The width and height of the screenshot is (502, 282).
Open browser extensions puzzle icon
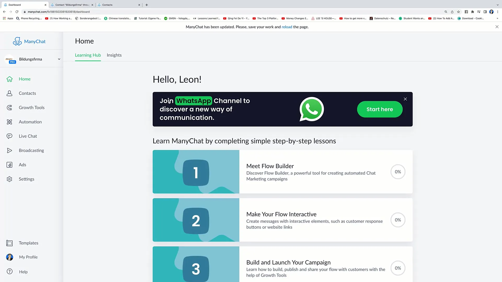pyautogui.click(x=472, y=12)
